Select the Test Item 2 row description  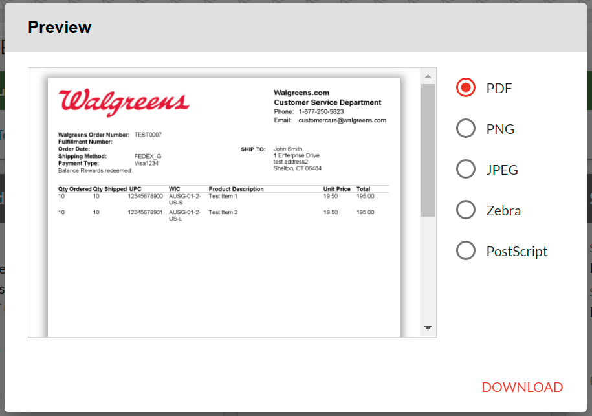click(223, 212)
